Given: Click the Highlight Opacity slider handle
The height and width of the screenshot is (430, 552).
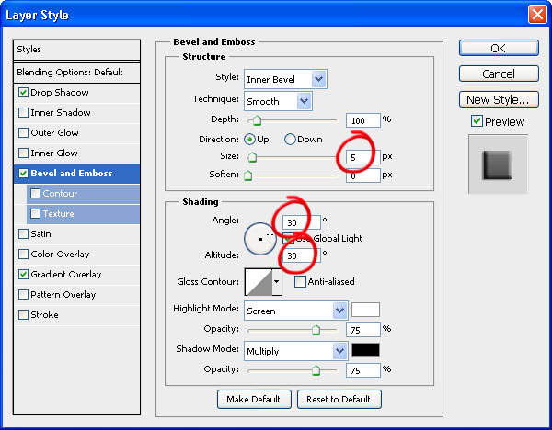Looking at the screenshot, I should coord(316,330).
